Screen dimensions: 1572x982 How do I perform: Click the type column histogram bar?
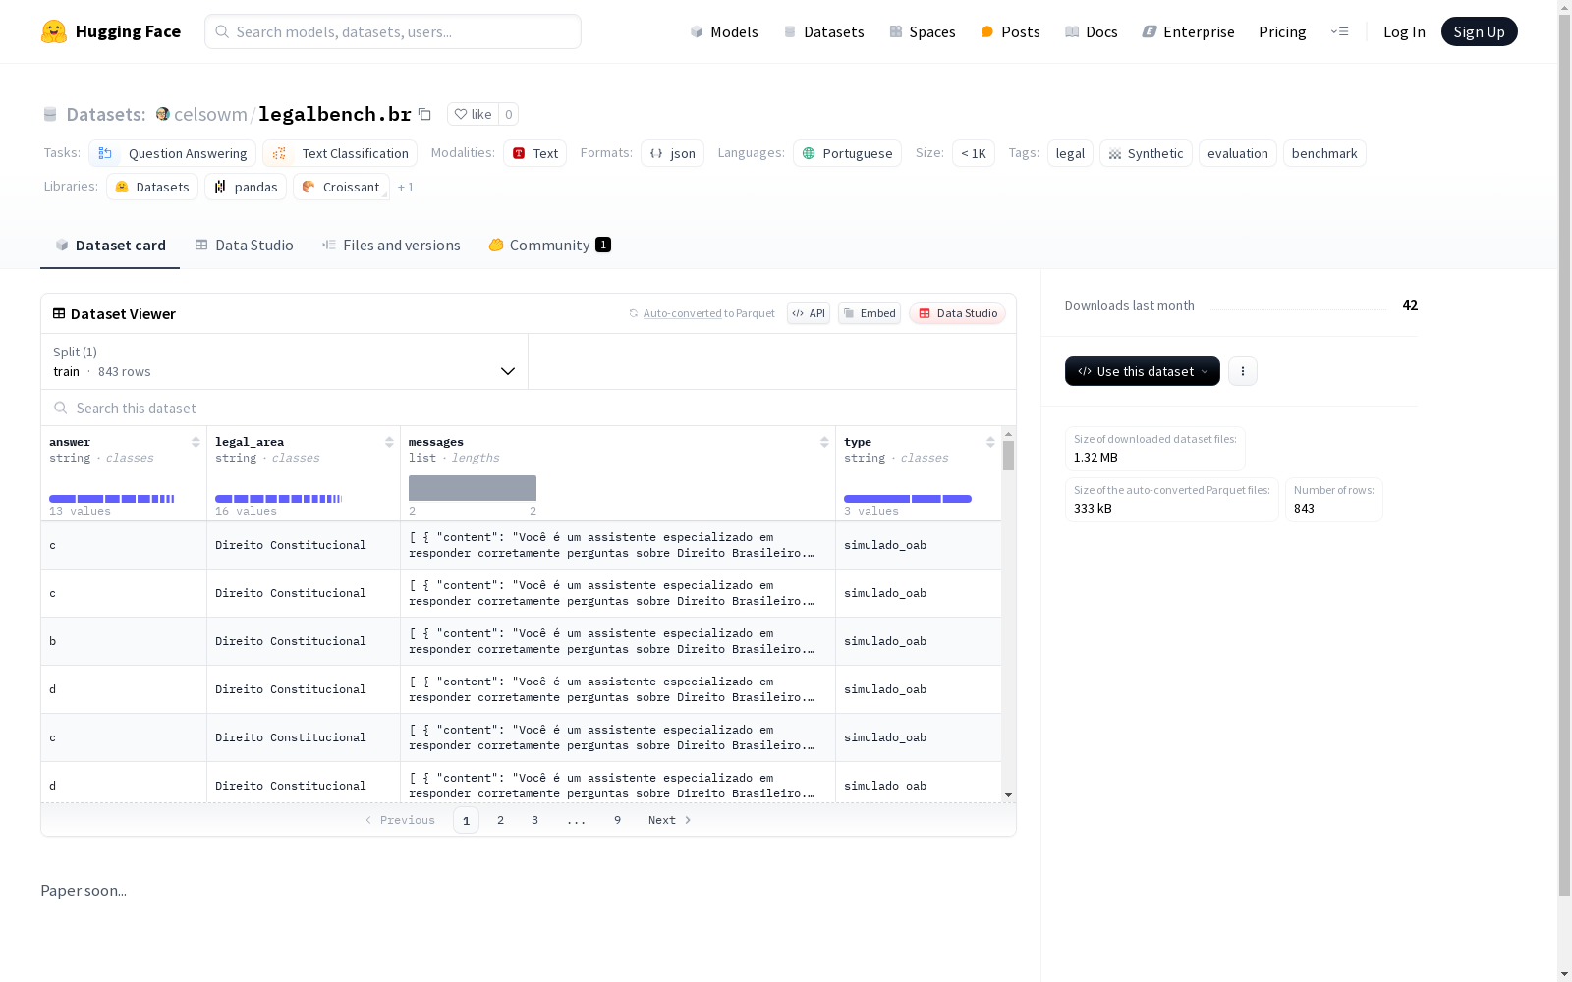point(908,499)
